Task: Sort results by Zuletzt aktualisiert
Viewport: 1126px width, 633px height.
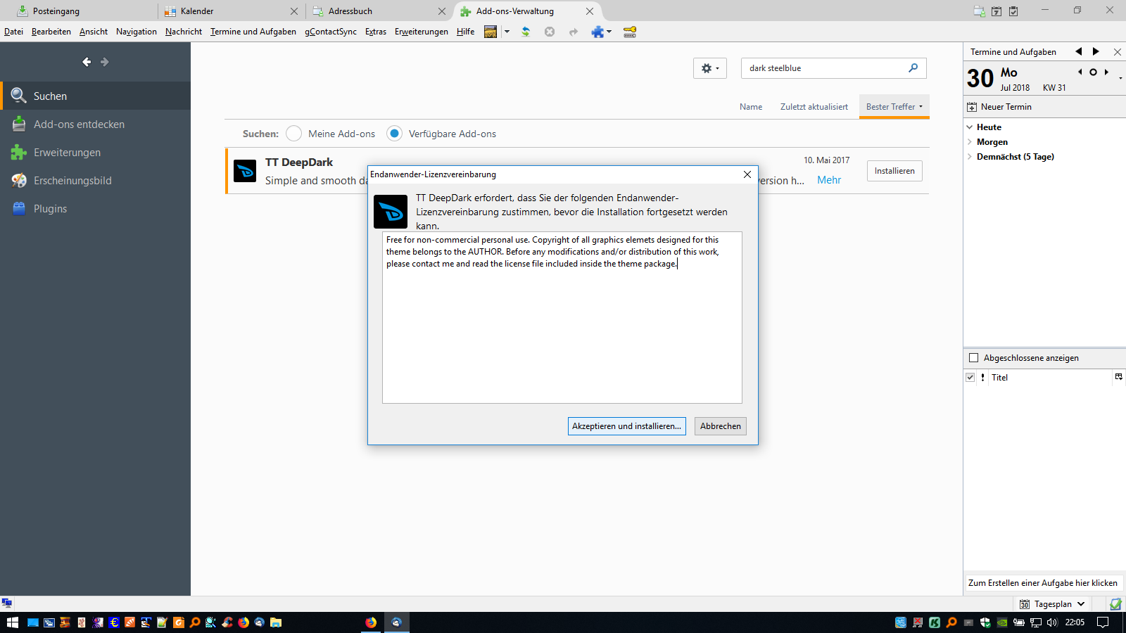Action: pyautogui.click(x=814, y=107)
